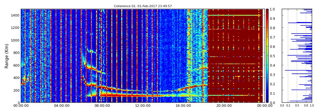Click the green middle of the colorbar

click(267, 56)
